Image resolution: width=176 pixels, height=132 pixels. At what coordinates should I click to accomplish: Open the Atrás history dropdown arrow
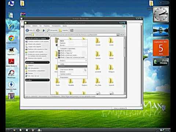pos(34,30)
